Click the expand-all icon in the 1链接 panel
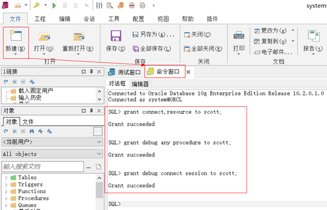Image resolution: width=327 pixels, height=210 pixels. [x=14, y=82]
